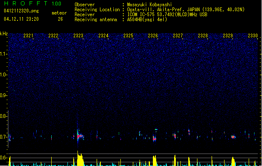Click the meteor echo just before 2326

click(x=155, y=138)
